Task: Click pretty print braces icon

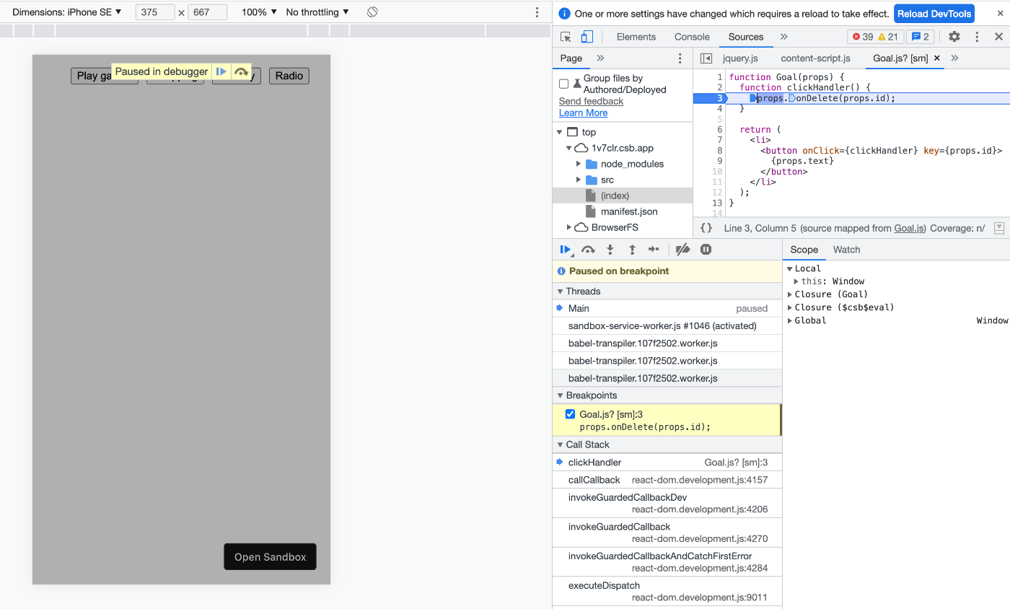Action: pyautogui.click(x=706, y=228)
